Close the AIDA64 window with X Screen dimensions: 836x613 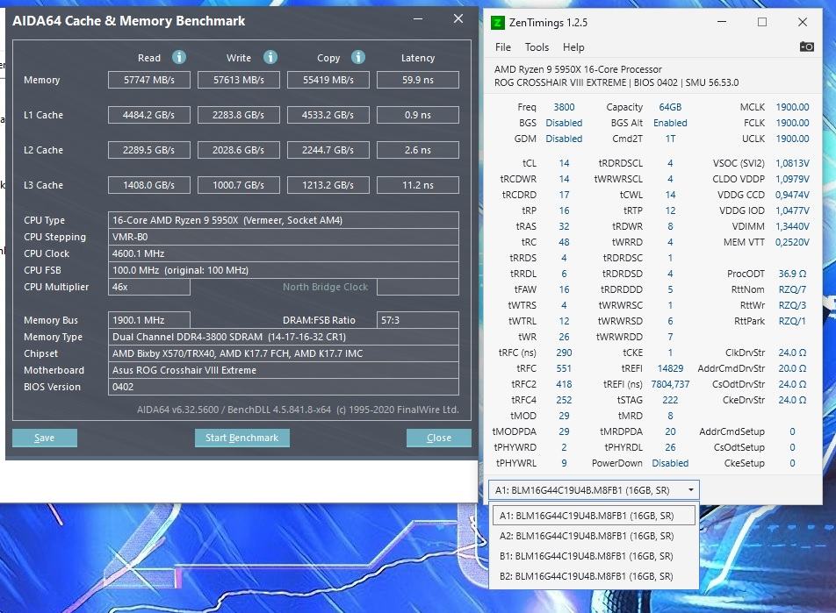point(458,18)
